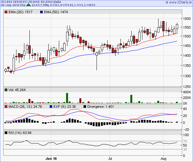Click the Jul date axis label
This screenshot has width=193, height=162.
click(x=110, y=159)
